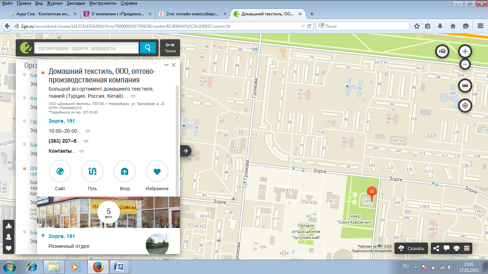Click the RU language indicator in tray

tap(406, 266)
